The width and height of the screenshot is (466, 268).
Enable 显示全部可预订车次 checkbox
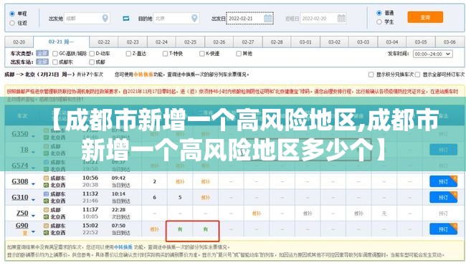417,75
